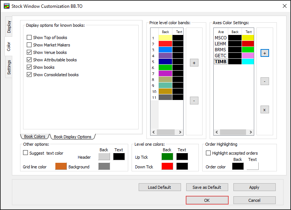The height and width of the screenshot is (210, 291).
Task: Pick the green Up Tick back color
Action: [x=167, y=156]
